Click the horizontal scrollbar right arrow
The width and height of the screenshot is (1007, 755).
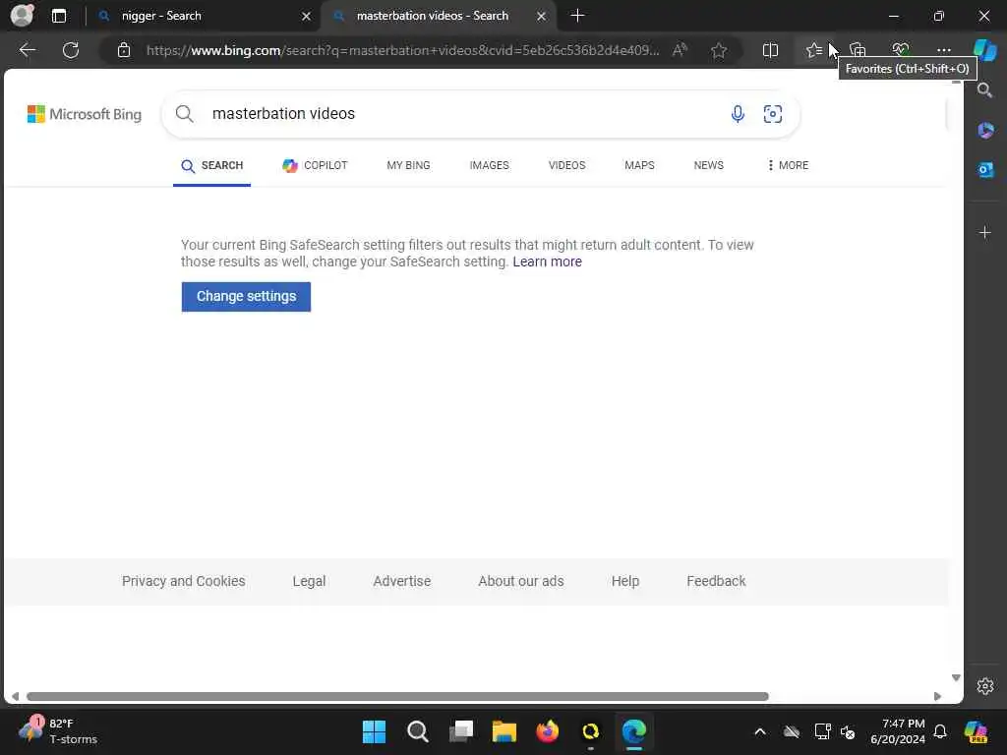pyautogui.click(x=937, y=697)
